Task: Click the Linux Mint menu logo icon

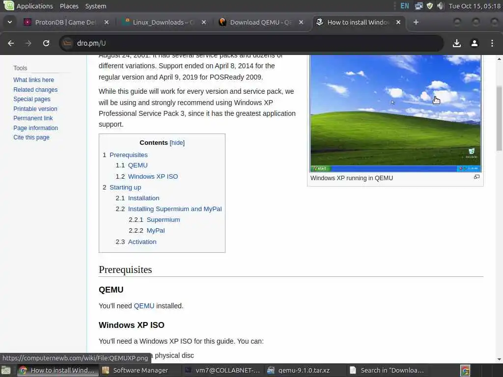Action: pyautogui.click(x=8, y=5)
